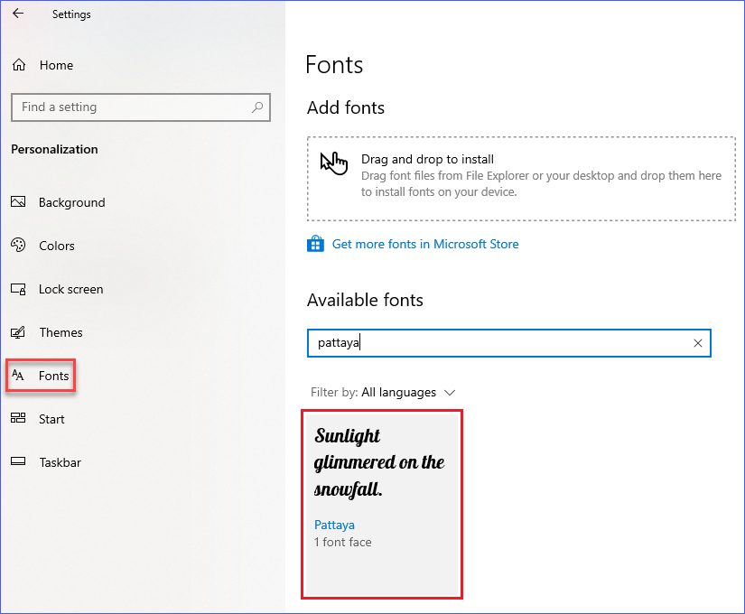Click the Colors palette icon
Image resolution: width=745 pixels, height=614 pixels.
pyautogui.click(x=18, y=246)
